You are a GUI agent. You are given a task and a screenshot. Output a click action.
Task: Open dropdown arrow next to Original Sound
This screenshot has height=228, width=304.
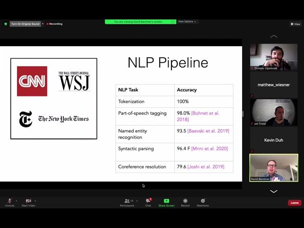(42, 24)
